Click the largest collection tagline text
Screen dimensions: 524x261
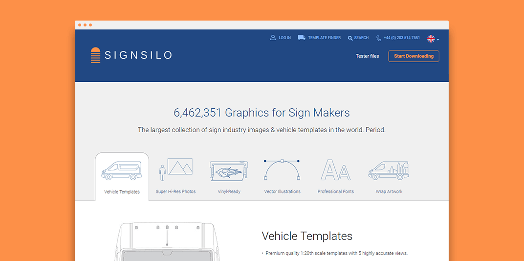click(x=262, y=130)
